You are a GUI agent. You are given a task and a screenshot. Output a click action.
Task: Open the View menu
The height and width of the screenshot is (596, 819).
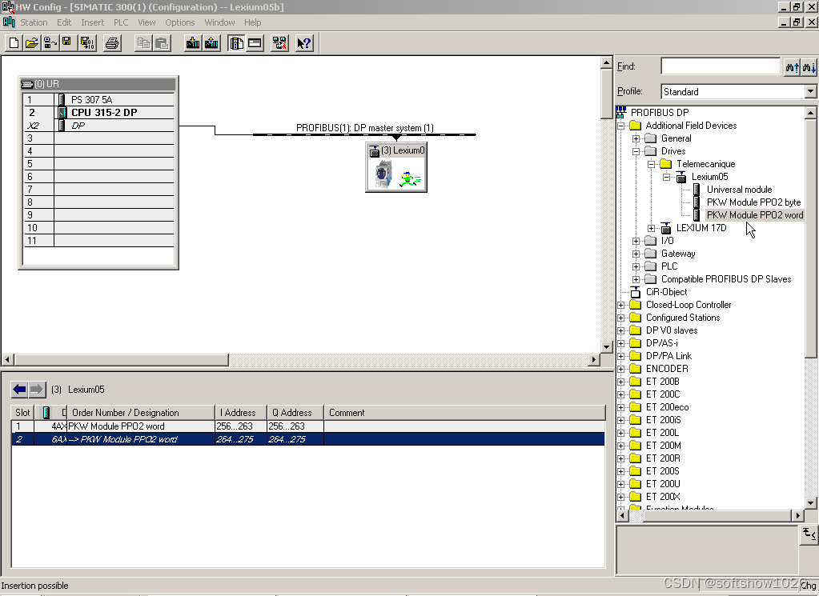coord(147,22)
